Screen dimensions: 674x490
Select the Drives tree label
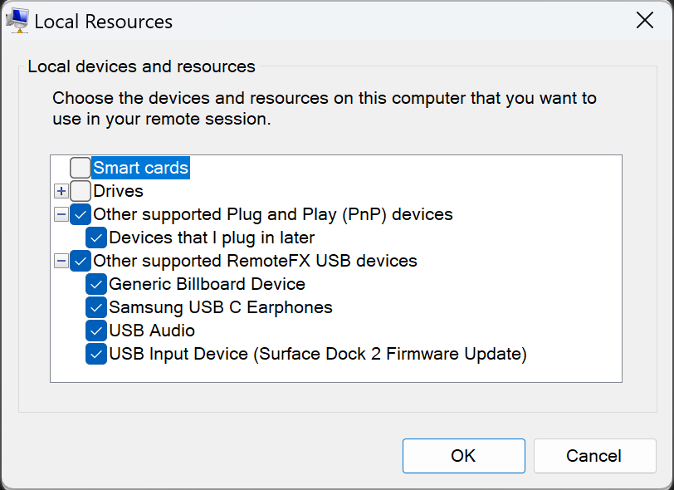click(118, 191)
